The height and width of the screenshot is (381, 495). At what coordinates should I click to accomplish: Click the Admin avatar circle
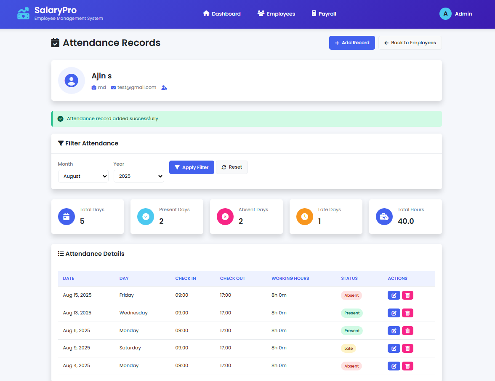[445, 14]
